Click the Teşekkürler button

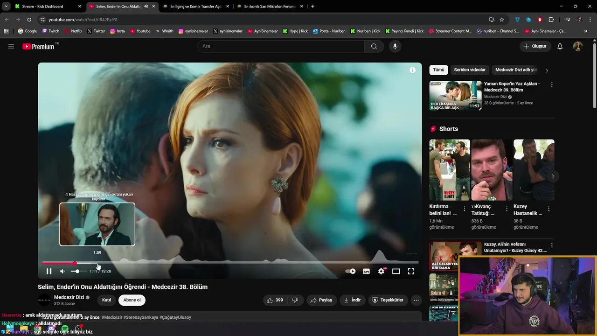coord(388,300)
